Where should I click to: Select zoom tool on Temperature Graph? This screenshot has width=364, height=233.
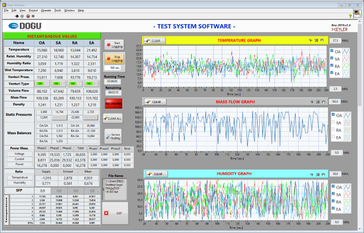[316, 40]
